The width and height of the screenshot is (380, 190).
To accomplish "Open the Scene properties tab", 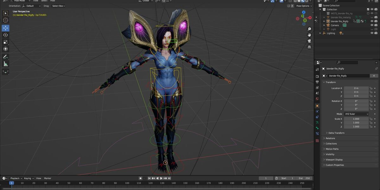I will (x=317, y=93).
